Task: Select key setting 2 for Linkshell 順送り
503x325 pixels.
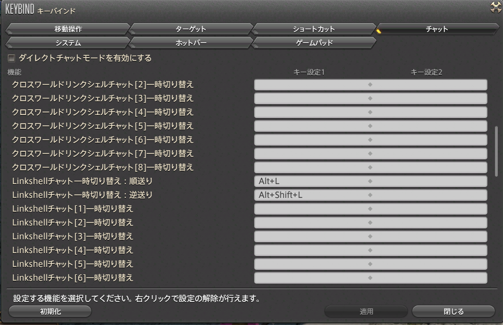Action: pyautogui.click(x=429, y=181)
